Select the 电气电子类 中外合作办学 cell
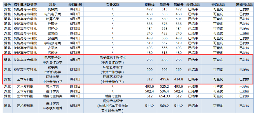This screenshot has height=116, width=256. pyautogui.click(x=52, y=60)
